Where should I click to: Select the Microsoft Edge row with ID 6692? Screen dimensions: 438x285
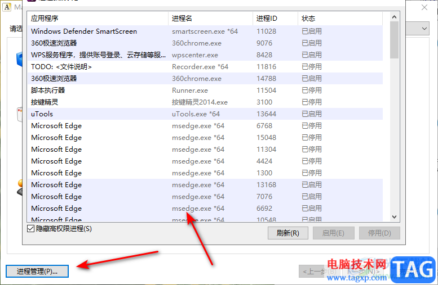point(205,209)
